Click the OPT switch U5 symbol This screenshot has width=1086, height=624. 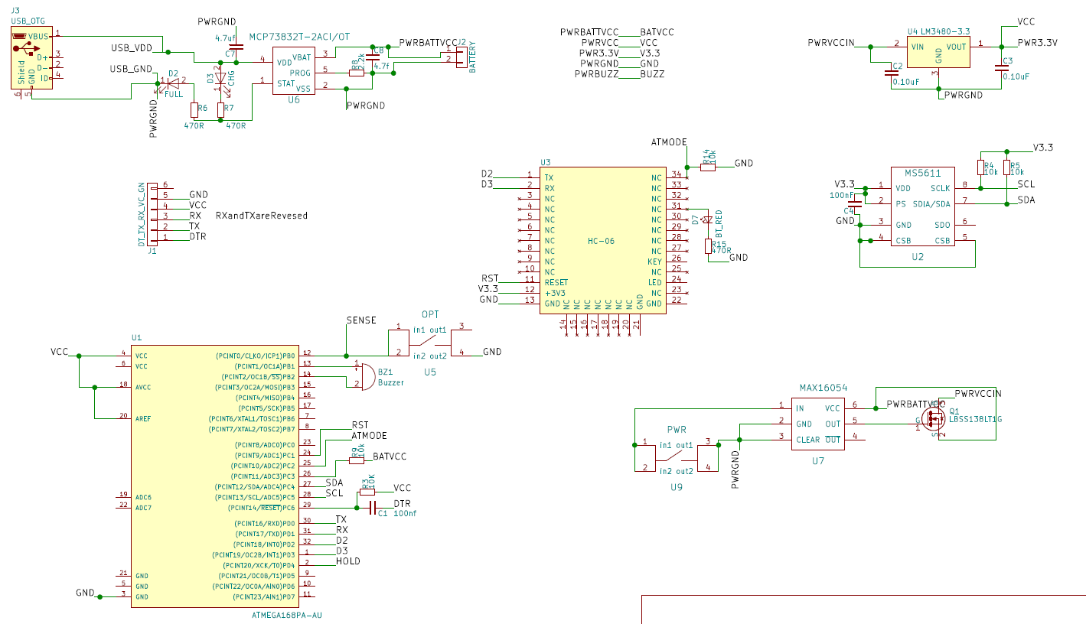429,341
